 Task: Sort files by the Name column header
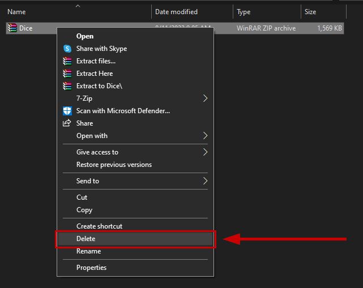click(x=17, y=12)
